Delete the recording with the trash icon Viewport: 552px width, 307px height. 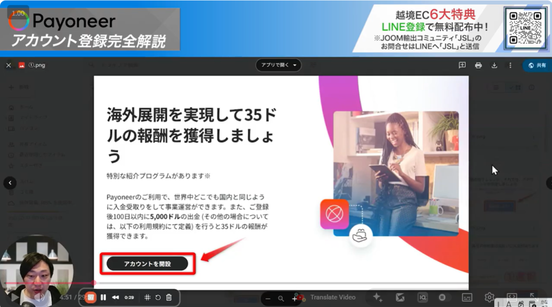pyautogui.click(x=169, y=297)
